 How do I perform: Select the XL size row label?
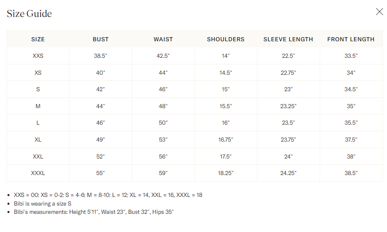pos(38,140)
